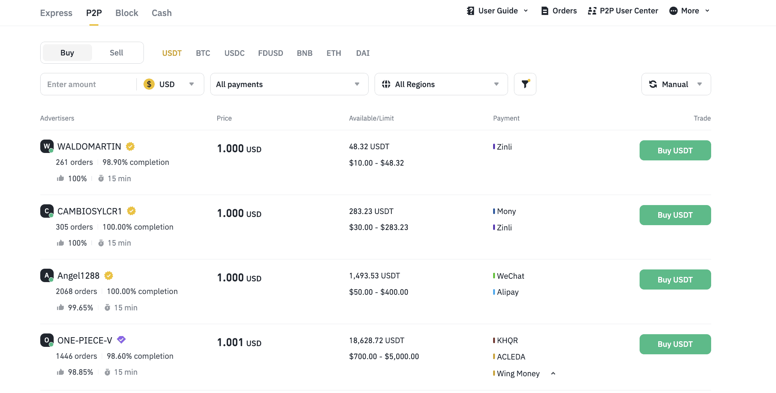Image resolution: width=776 pixels, height=393 pixels.
Task: Select the Buy toggle option
Action: (67, 53)
